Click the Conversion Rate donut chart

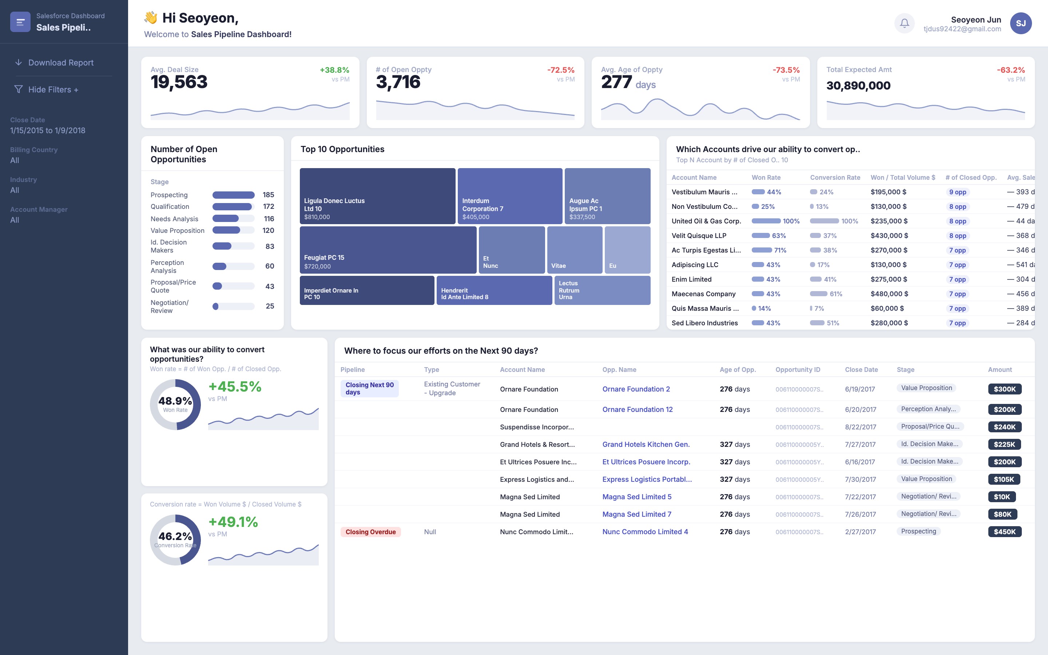tap(175, 539)
